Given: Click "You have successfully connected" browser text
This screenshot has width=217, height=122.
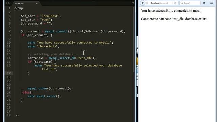Looking at the screenshot, I should coord(172,11).
